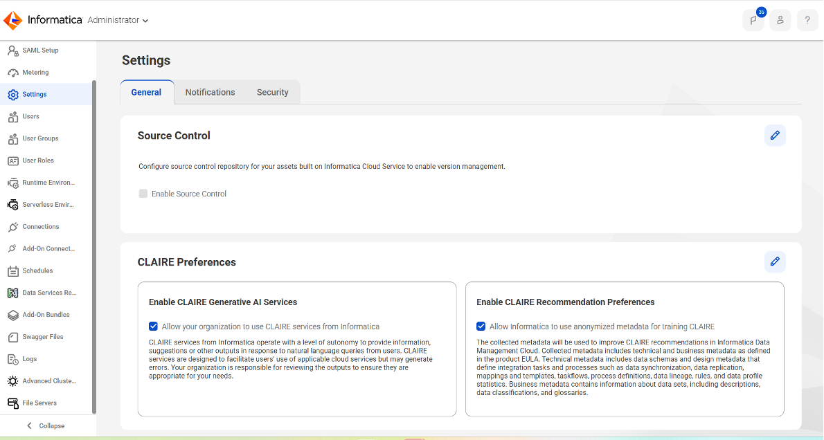Click the Add-On Bundles label
The height and width of the screenshot is (440, 824).
(46, 315)
